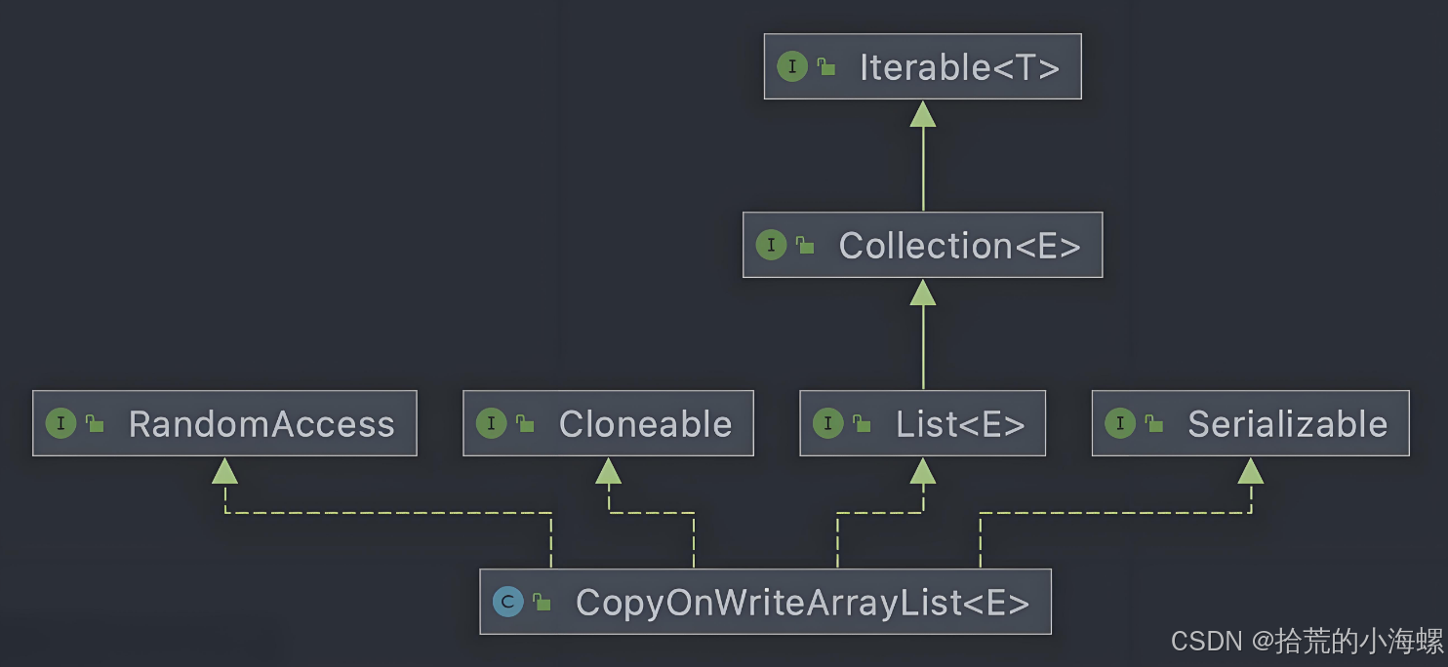Click the blue class icon on CopyOnWriteArrayList<E>

[507, 602]
